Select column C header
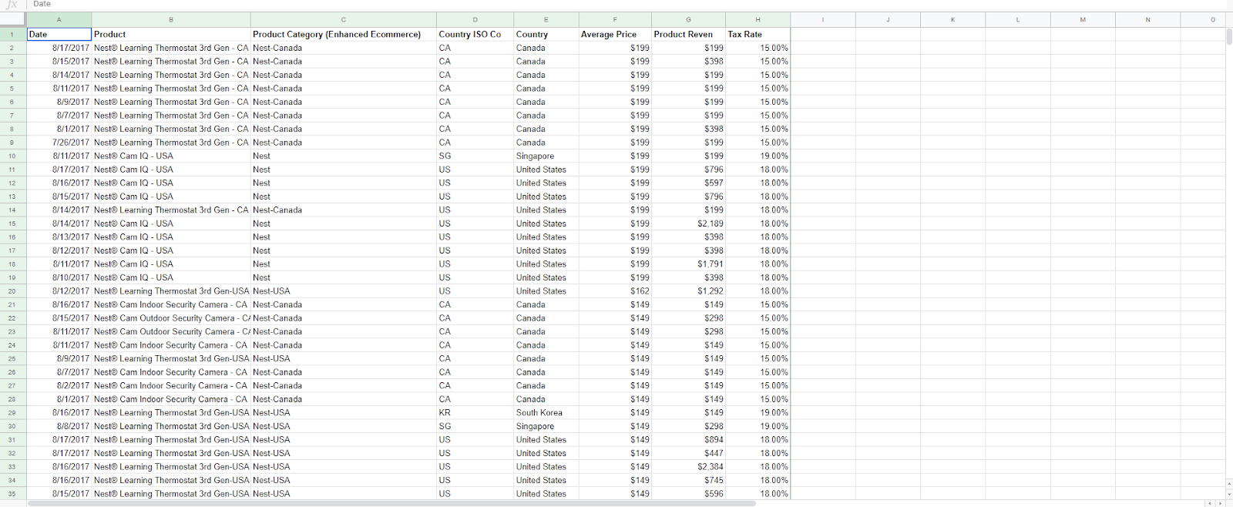 344,20
